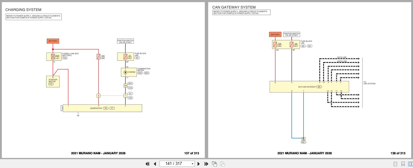
Task: Click the BATTERY box in Charging System diagram
Action: [x=53, y=41]
